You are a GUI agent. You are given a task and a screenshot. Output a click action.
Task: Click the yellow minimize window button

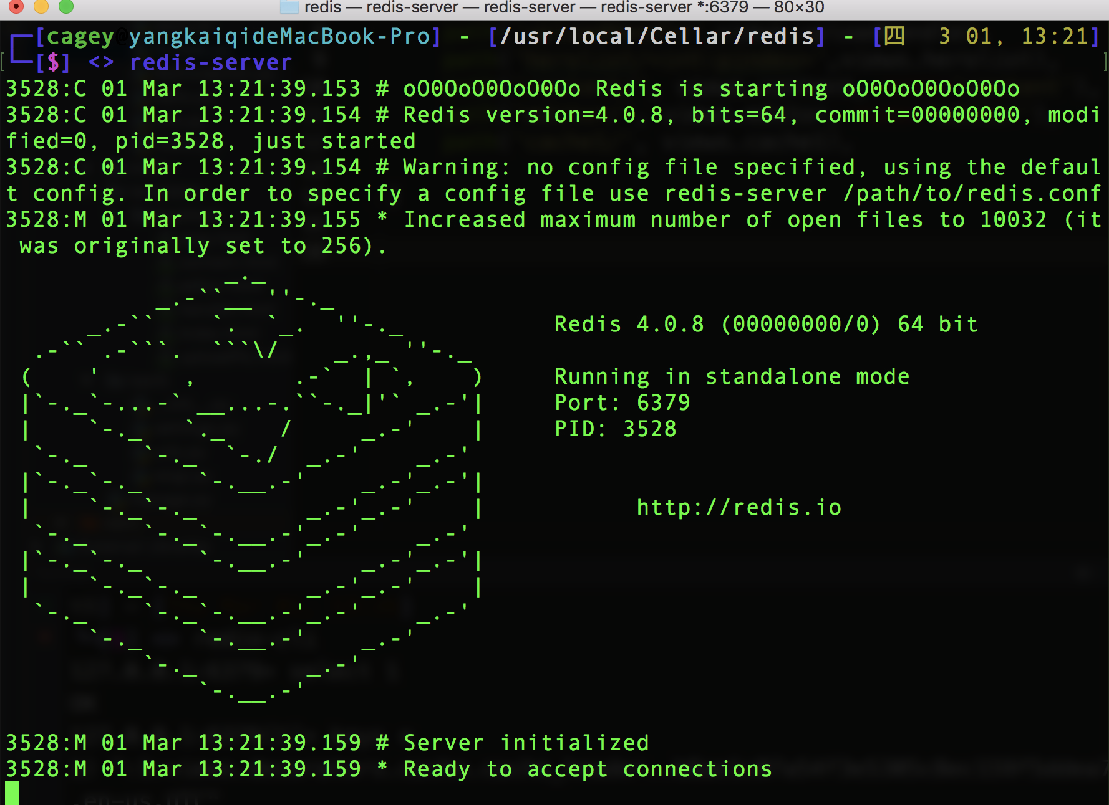pos(41,6)
